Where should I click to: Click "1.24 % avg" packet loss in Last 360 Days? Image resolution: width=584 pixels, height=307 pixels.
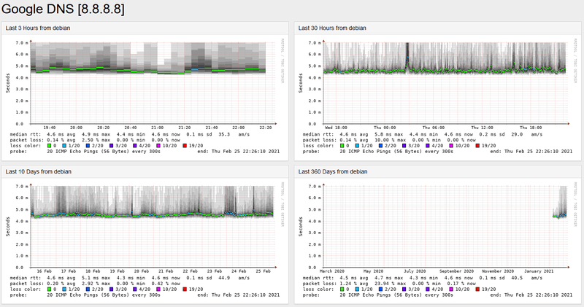pyautogui.click(x=354, y=284)
